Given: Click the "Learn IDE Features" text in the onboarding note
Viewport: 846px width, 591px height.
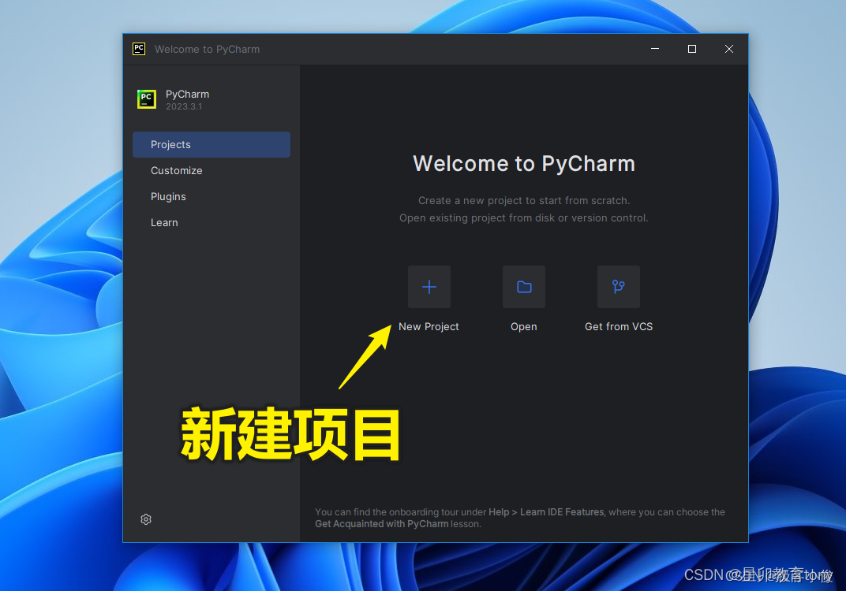Looking at the screenshot, I should pyautogui.click(x=562, y=511).
